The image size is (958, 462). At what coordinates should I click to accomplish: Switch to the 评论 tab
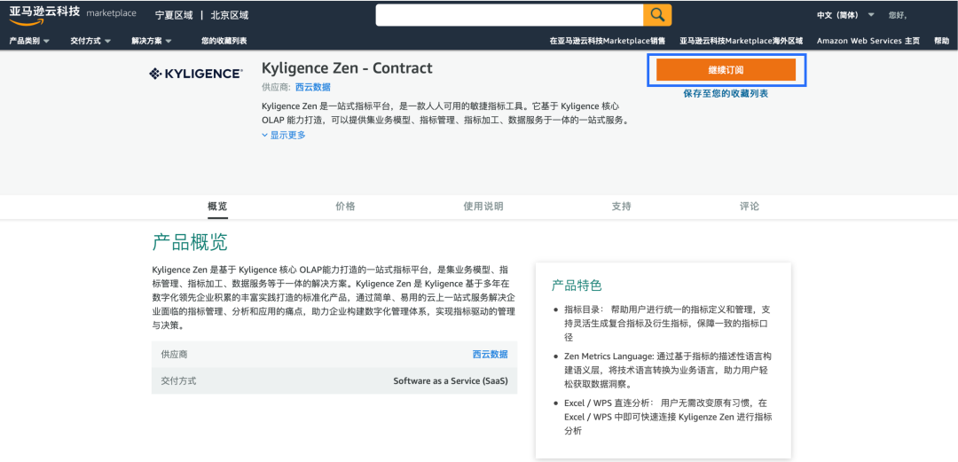[x=749, y=206]
